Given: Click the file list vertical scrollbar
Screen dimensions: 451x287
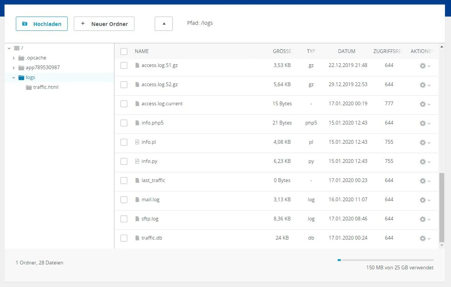Looking at the screenshot, I should pyautogui.click(x=442, y=208).
